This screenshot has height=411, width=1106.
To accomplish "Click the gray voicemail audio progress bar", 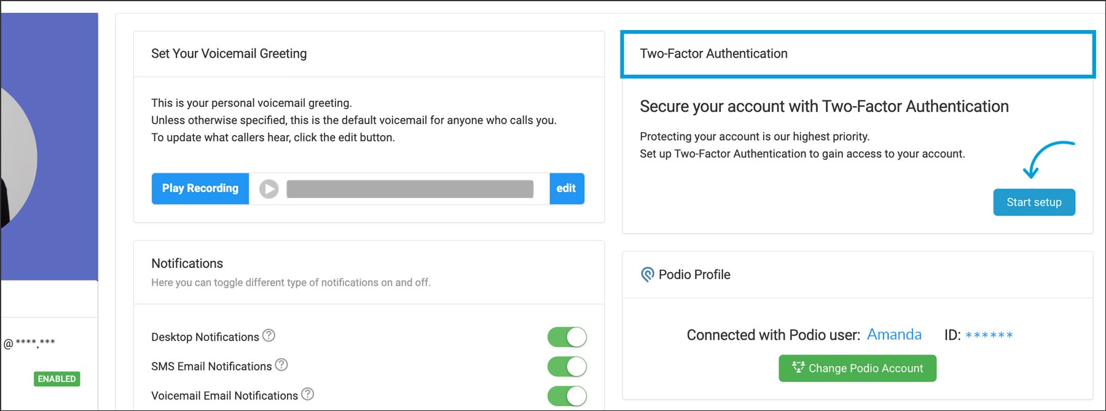I will click(409, 189).
